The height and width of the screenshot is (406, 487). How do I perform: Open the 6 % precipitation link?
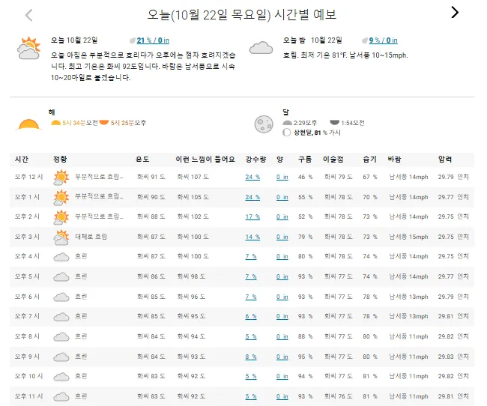coord(251,316)
